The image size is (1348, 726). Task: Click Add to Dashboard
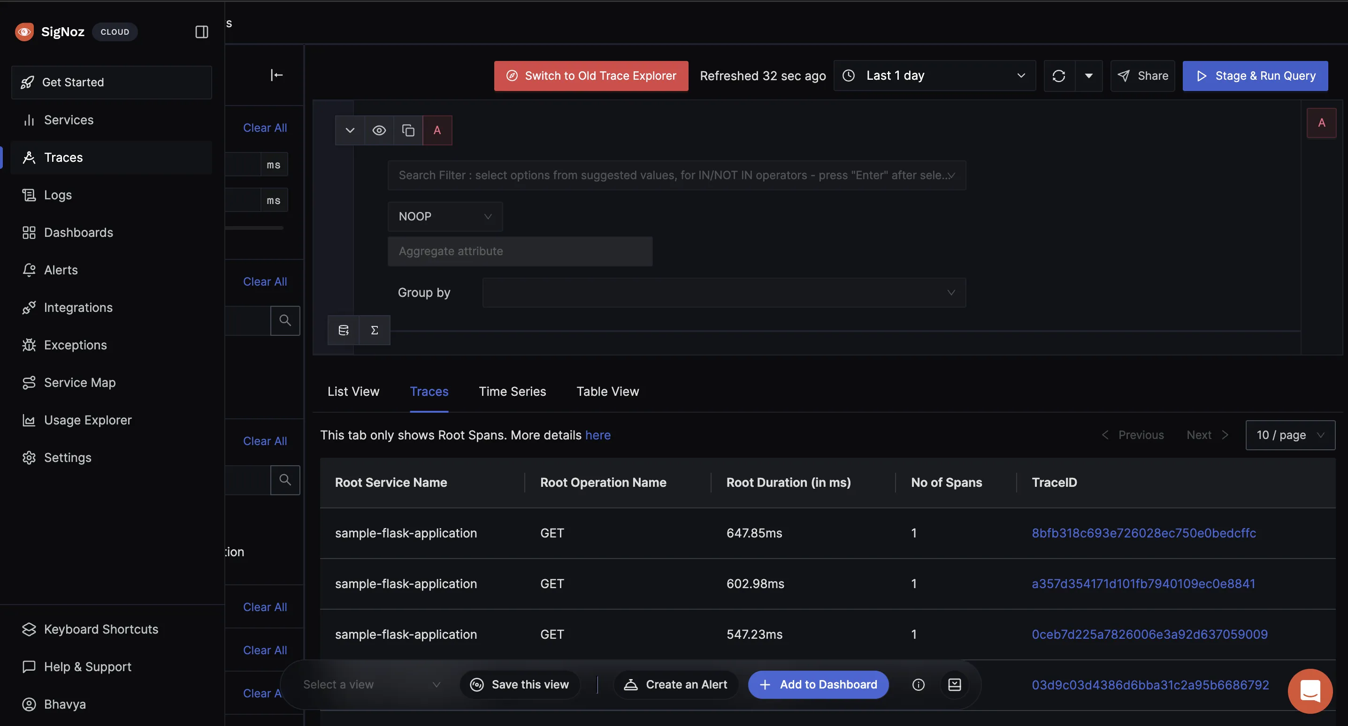818,685
